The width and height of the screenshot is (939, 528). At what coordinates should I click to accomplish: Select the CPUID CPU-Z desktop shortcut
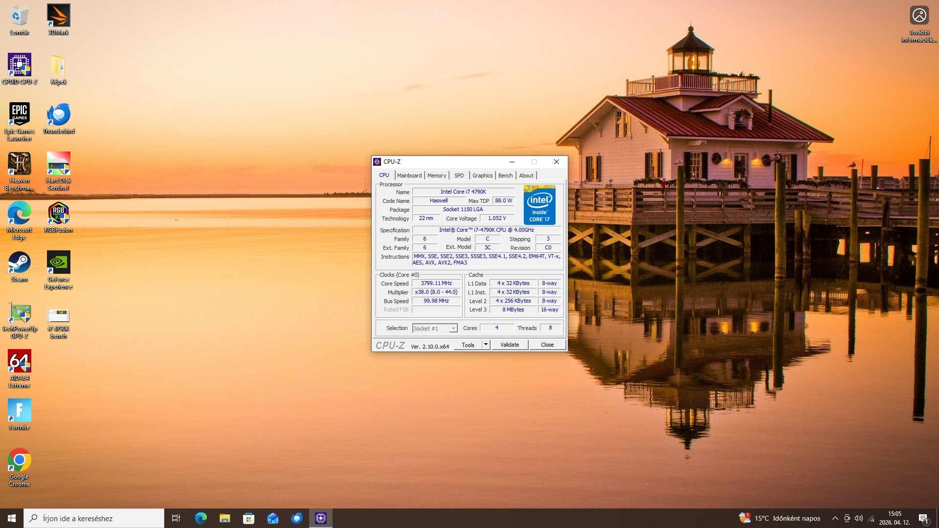[20, 68]
